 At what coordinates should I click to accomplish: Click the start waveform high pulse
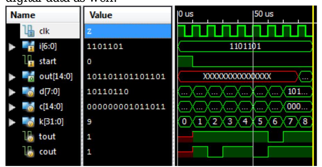pos(185,61)
